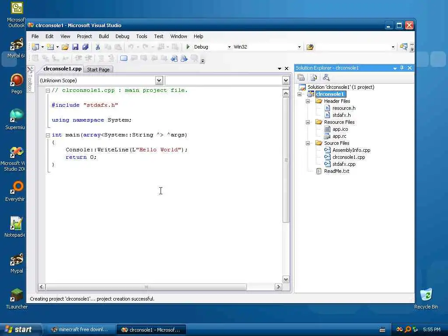This screenshot has height=336, width=448.
Task: Open the Build menu
Action: point(104,36)
